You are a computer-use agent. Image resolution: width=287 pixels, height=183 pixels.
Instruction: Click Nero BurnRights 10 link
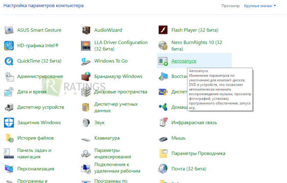coord(197,45)
